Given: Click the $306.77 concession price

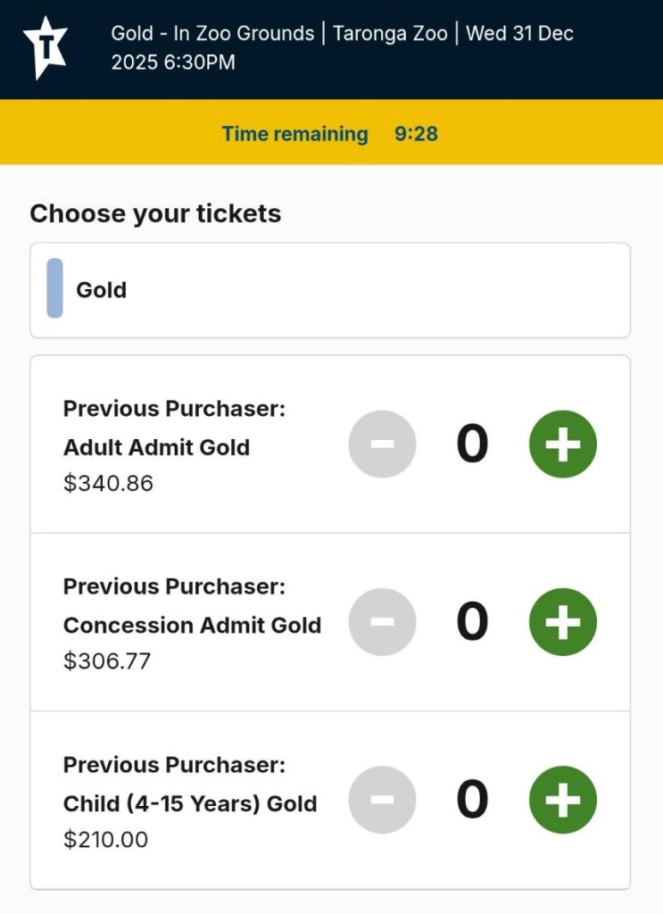Looking at the screenshot, I should click(107, 661).
